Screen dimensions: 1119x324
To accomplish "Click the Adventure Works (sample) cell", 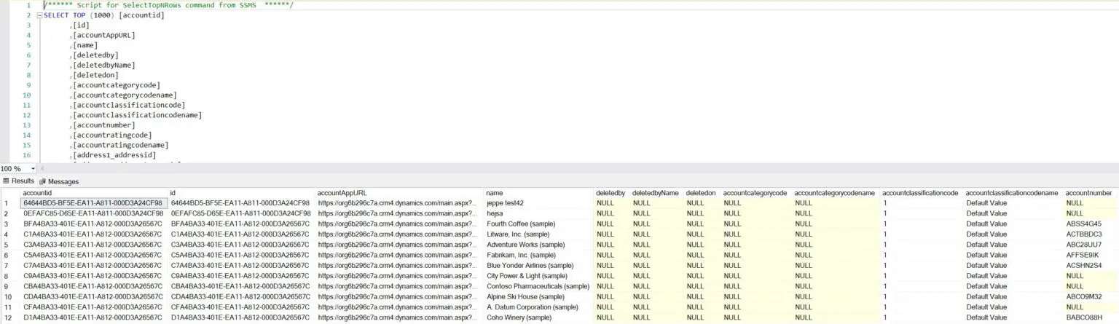I will (525, 245).
